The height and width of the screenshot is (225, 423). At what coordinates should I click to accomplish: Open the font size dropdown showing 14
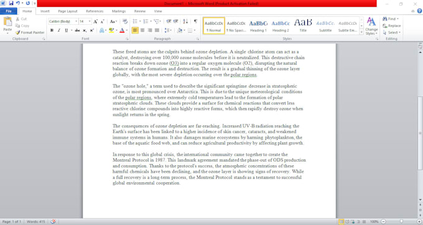[90, 21]
